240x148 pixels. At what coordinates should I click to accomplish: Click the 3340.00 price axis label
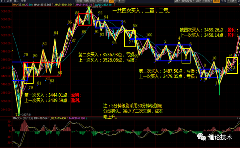pyautogui.click(x=6, y=110)
